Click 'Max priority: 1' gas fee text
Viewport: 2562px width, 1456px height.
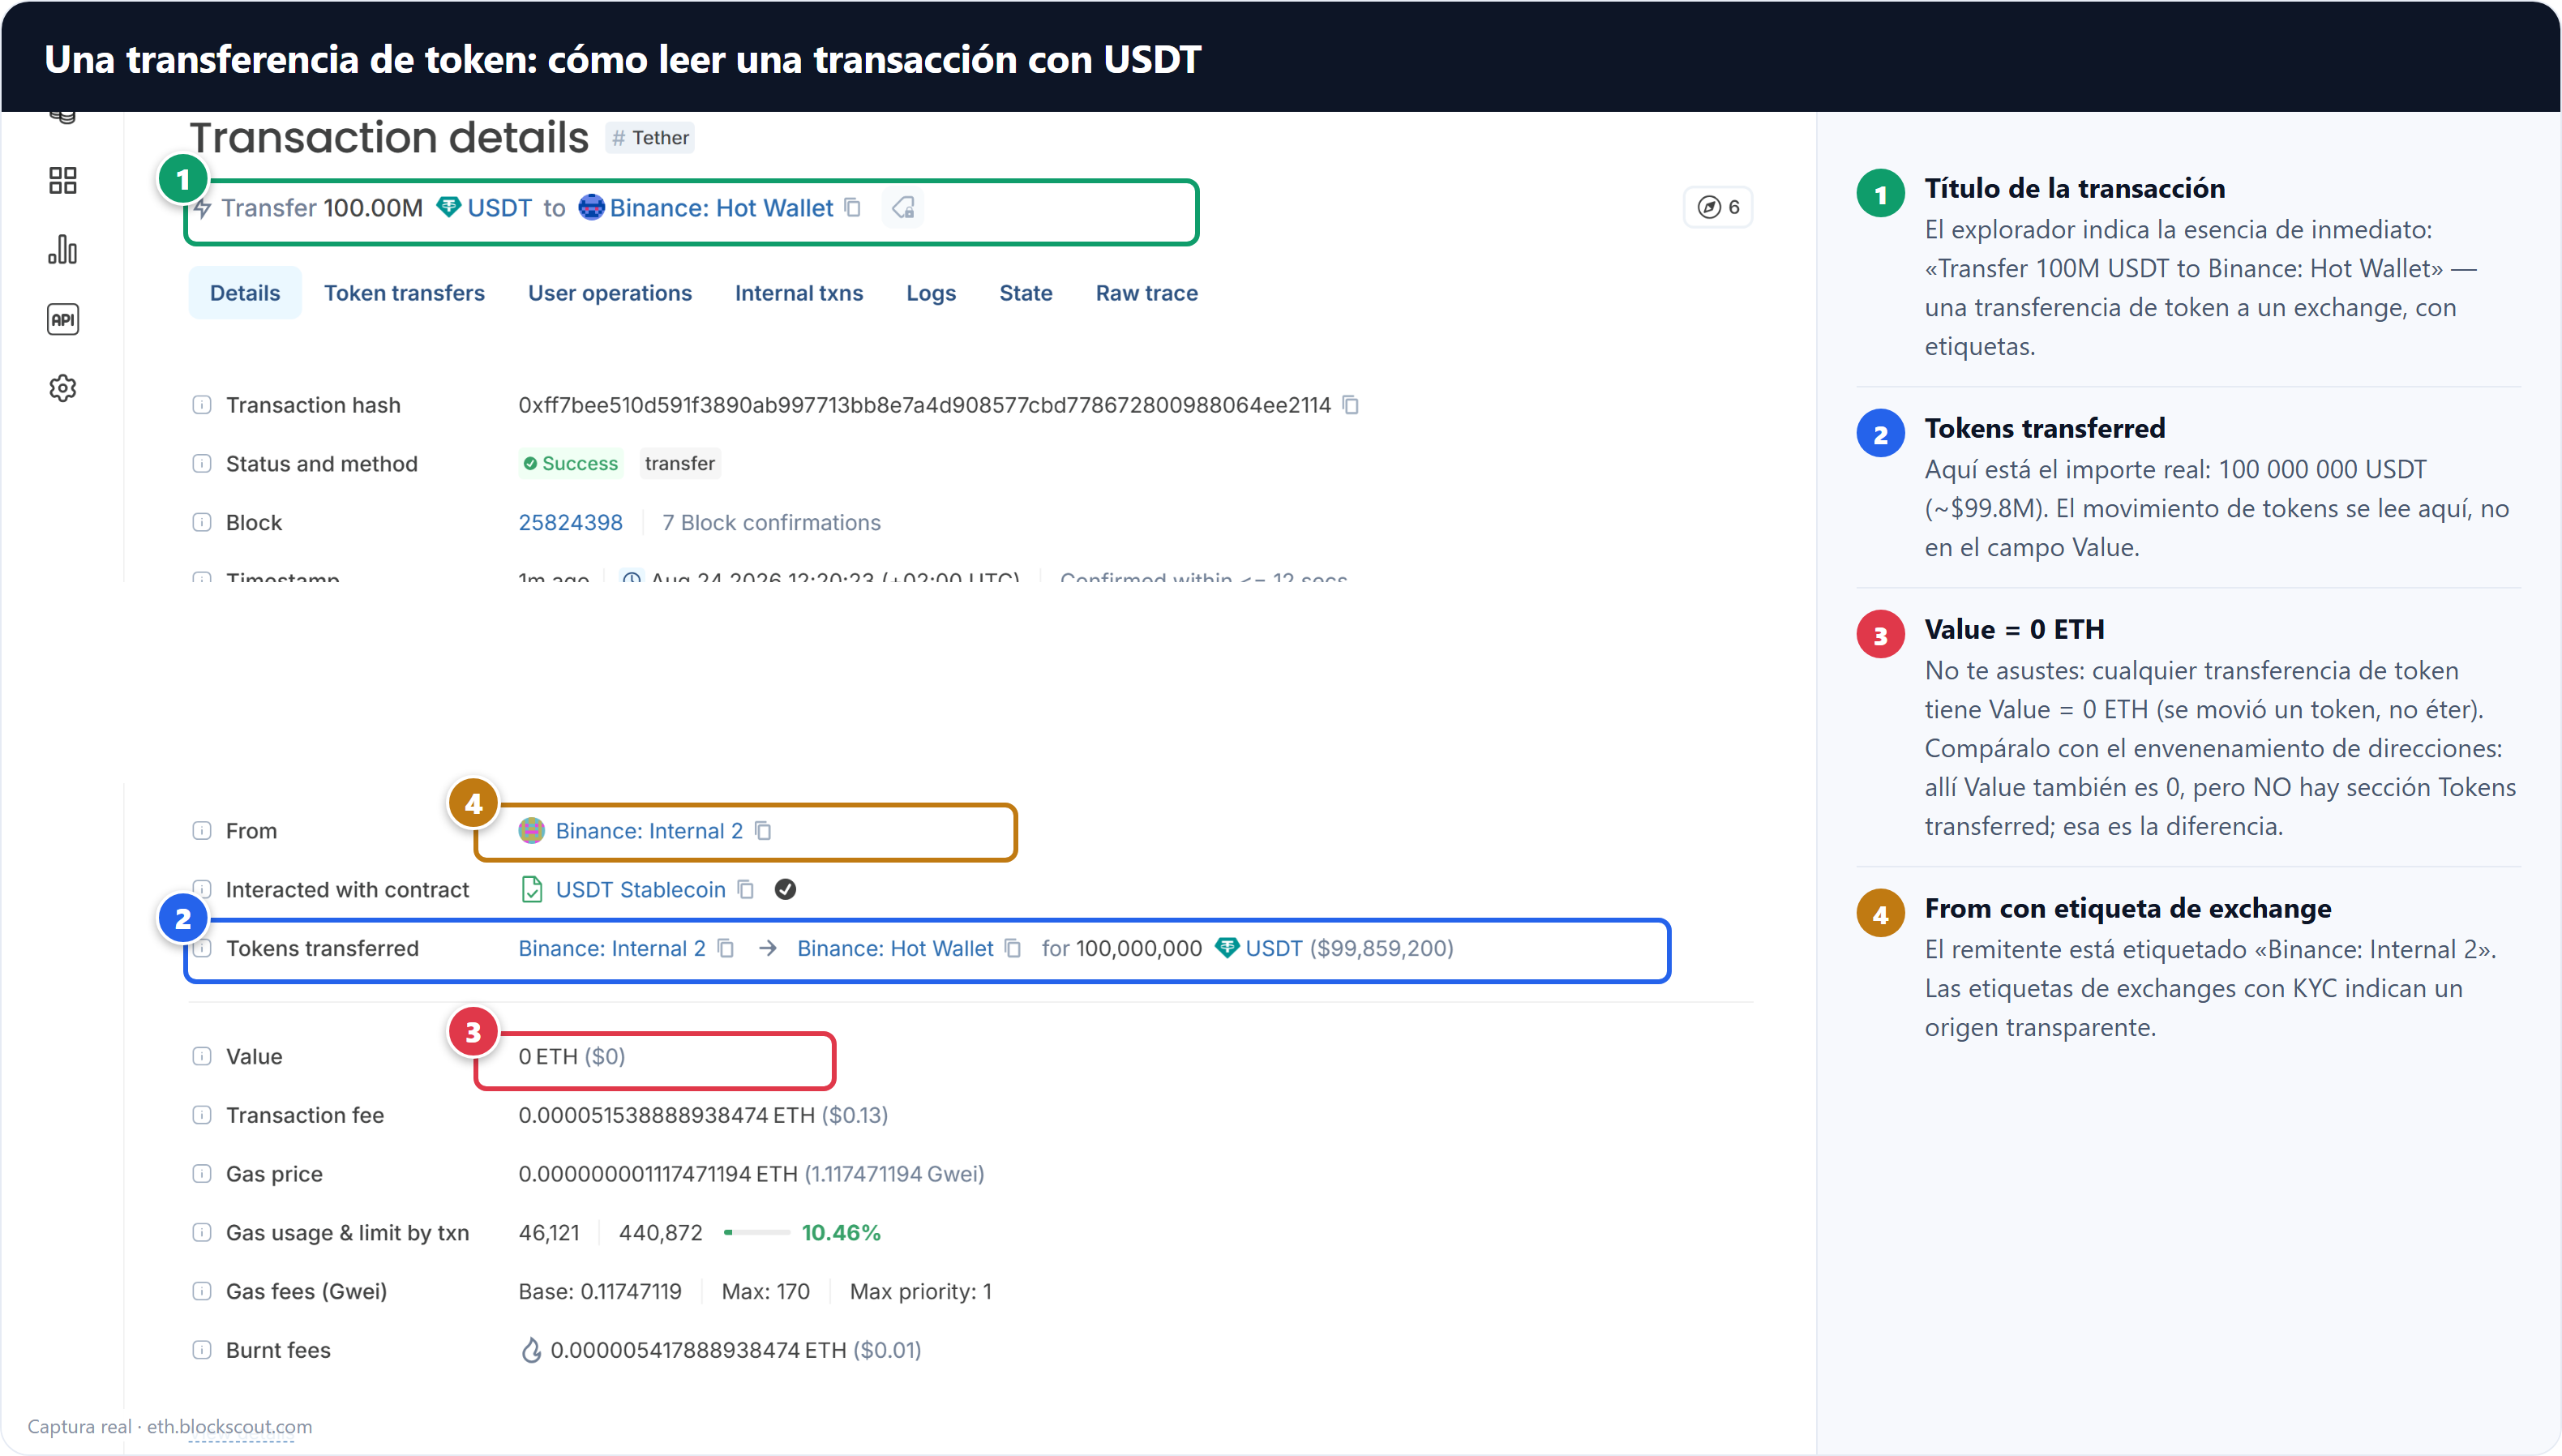pos(921,1291)
